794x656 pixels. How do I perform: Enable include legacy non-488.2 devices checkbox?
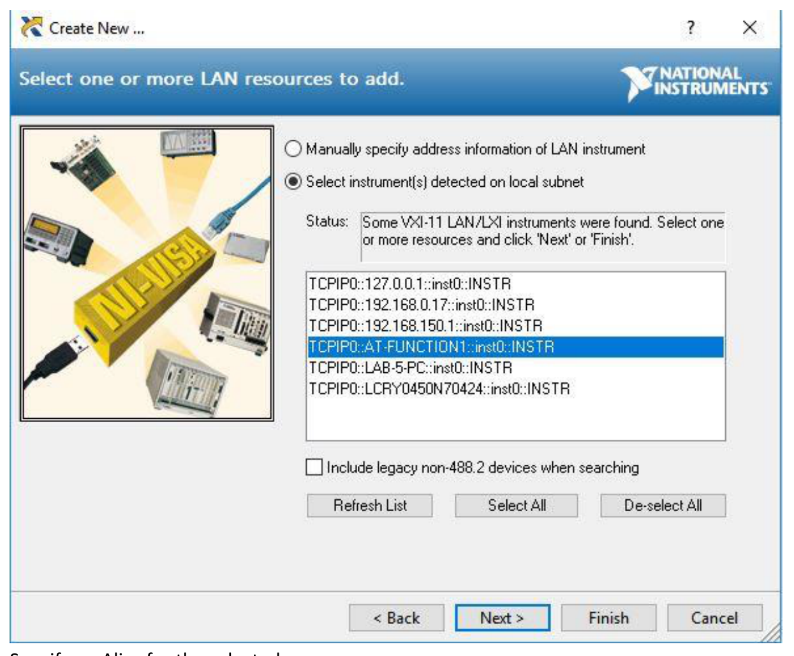[x=314, y=467]
